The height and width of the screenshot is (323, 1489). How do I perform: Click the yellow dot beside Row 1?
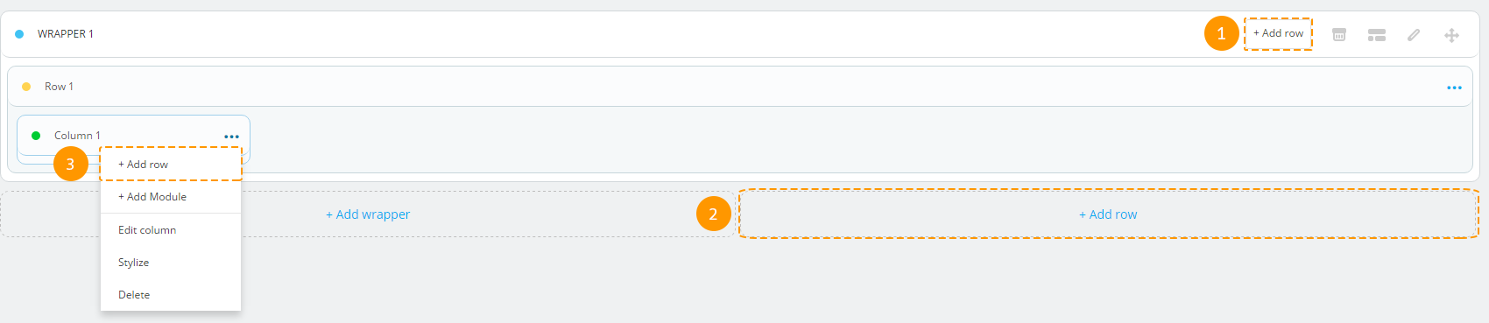click(26, 87)
